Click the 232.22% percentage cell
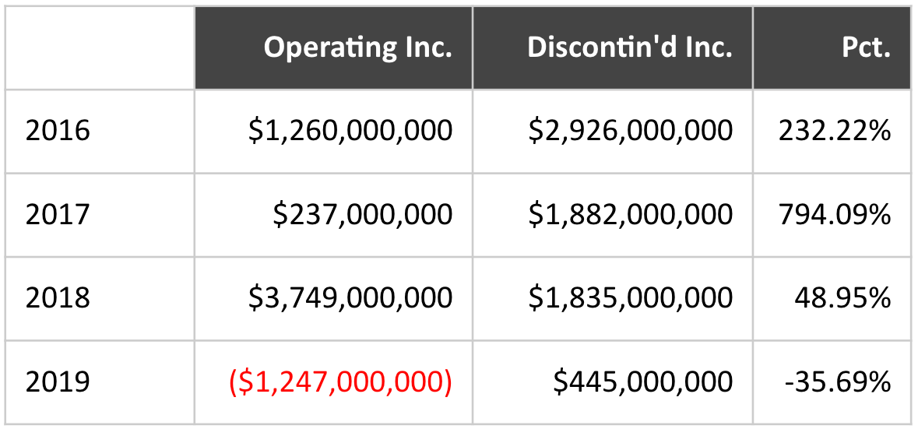Viewport: 918px width, 429px height. [835, 131]
